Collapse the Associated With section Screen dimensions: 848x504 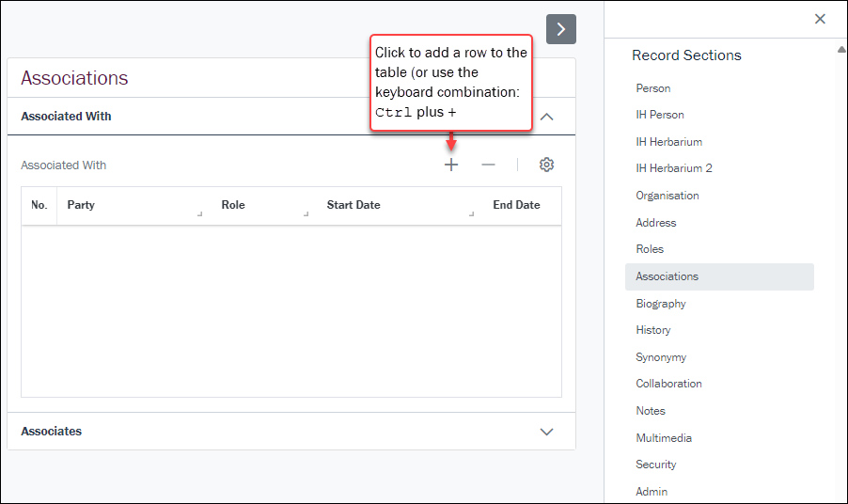[546, 117]
